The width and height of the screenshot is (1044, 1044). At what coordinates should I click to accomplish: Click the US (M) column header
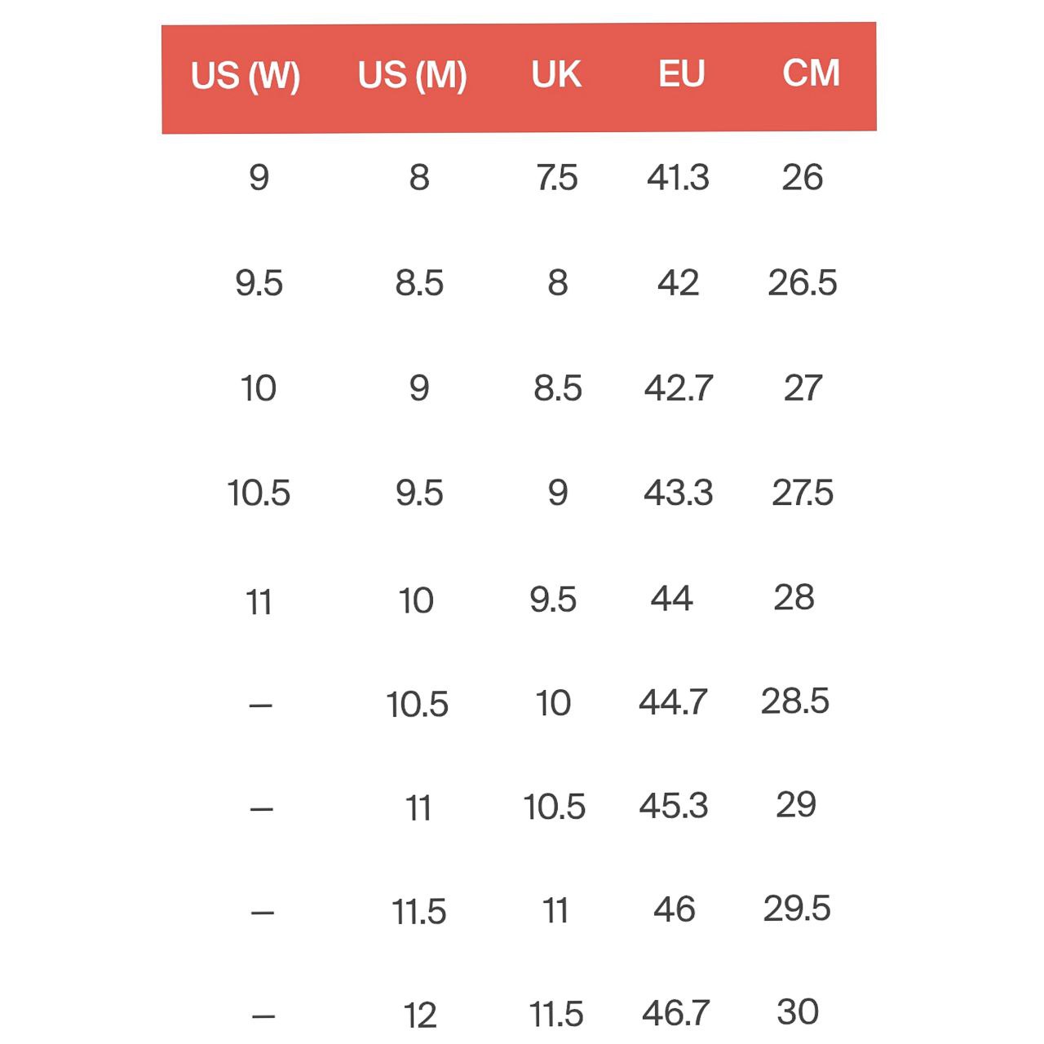point(412,76)
